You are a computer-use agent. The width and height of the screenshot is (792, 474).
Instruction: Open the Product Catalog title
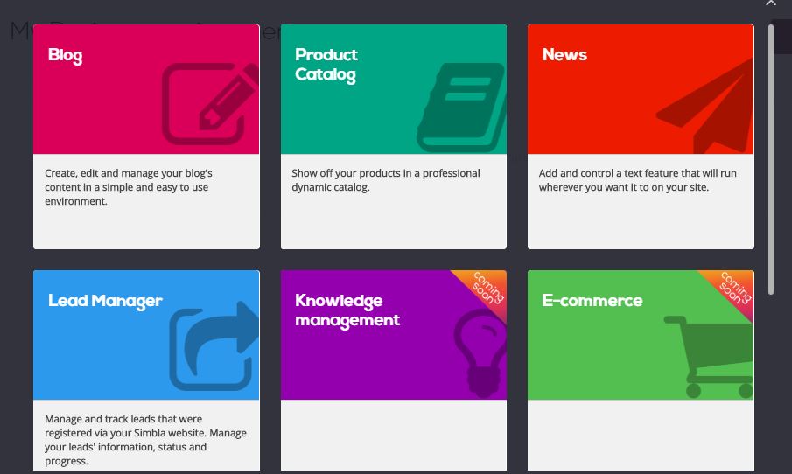326,65
